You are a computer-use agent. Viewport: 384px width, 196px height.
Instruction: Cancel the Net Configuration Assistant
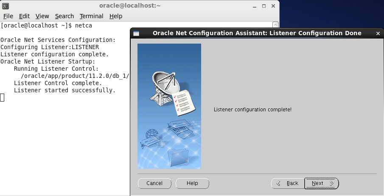click(154, 183)
